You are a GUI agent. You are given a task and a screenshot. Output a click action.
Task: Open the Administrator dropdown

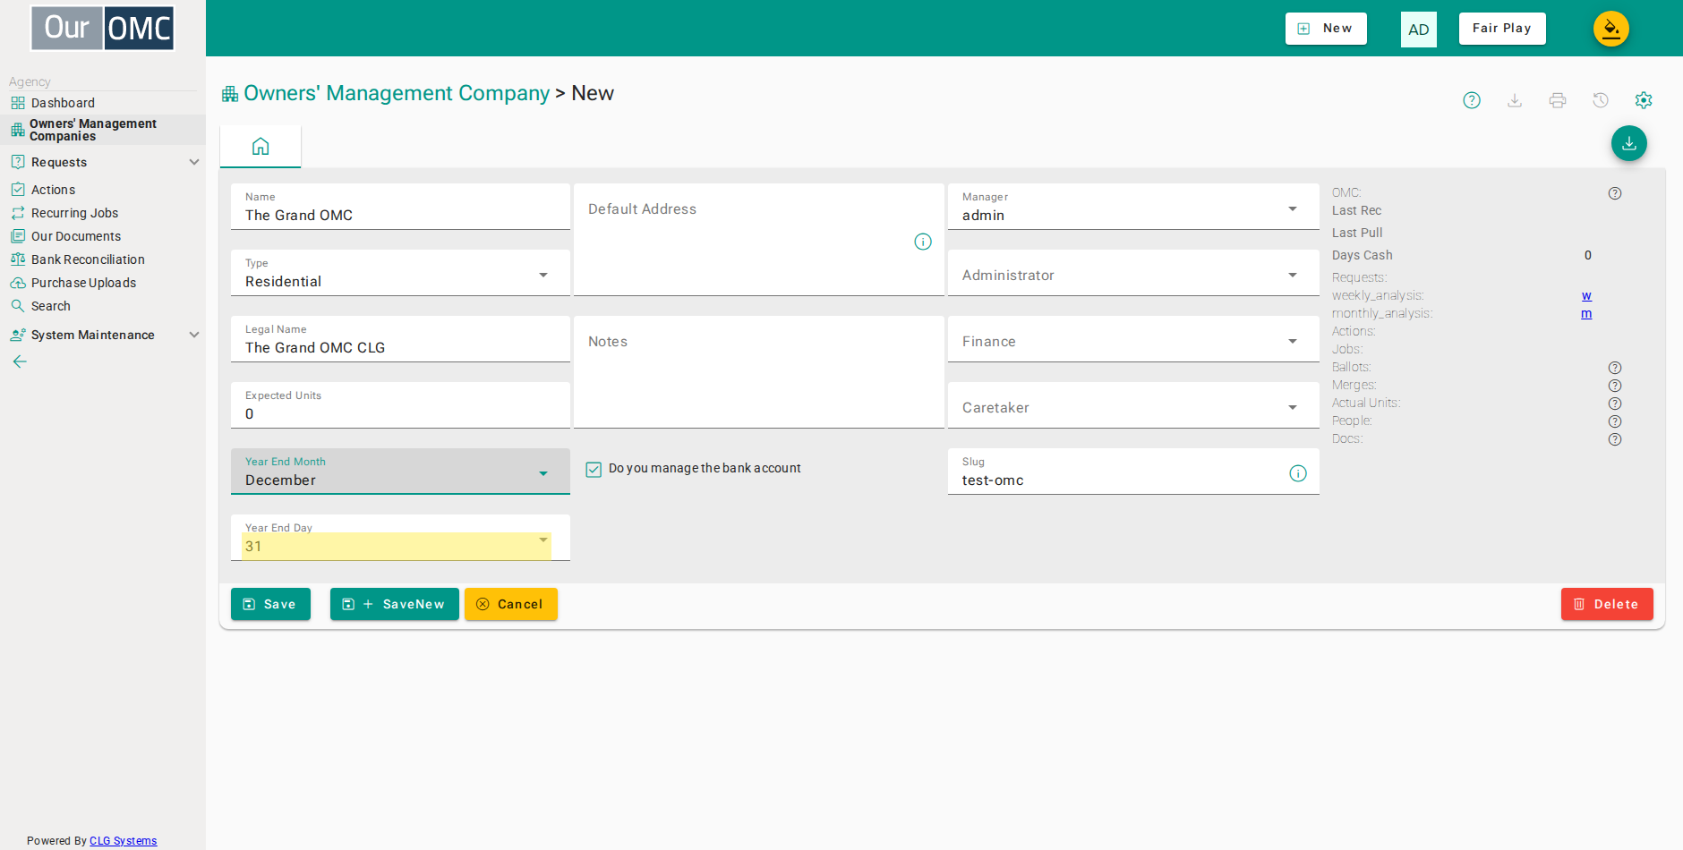(x=1133, y=273)
